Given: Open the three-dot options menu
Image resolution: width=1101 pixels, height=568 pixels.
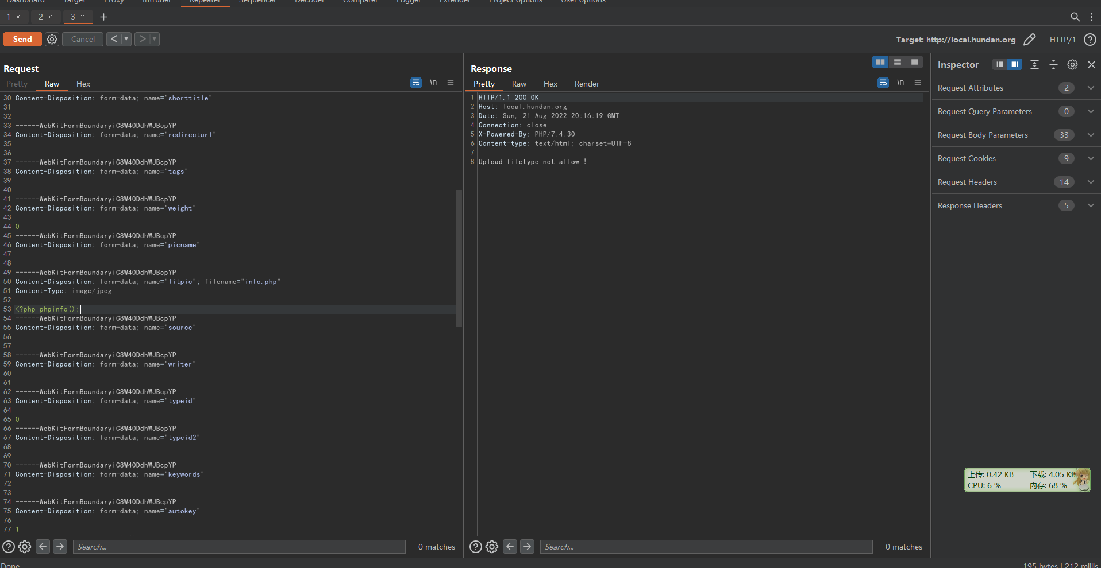Looking at the screenshot, I should 1091,17.
